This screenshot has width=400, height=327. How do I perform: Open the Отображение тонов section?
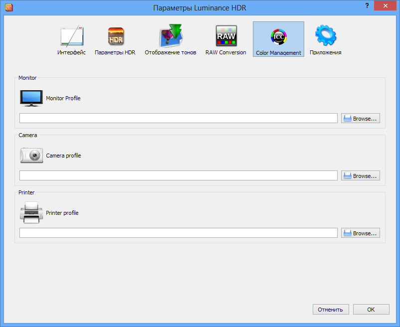click(x=171, y=40)
